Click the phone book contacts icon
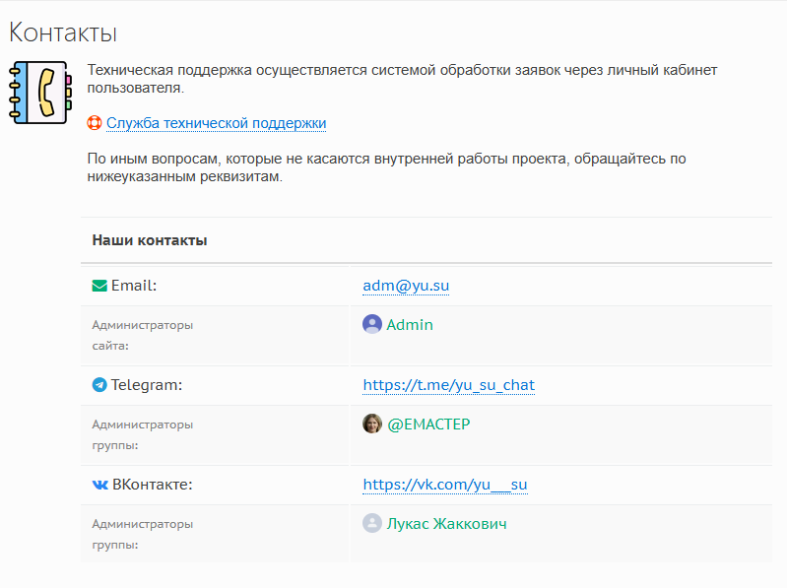 39,92
